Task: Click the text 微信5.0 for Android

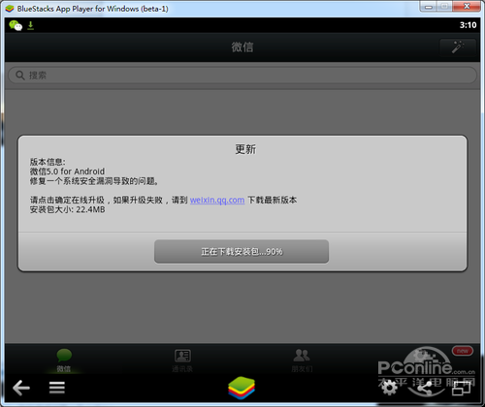Action: coord(67,172)
